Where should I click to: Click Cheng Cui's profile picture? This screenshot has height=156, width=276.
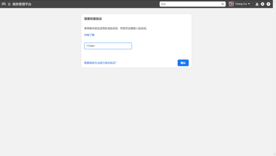tap(231, 4)
